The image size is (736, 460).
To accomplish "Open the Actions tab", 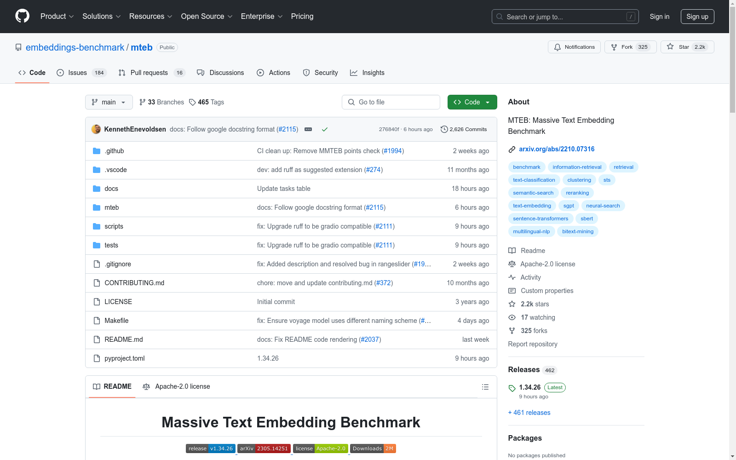I will (273, 73).
